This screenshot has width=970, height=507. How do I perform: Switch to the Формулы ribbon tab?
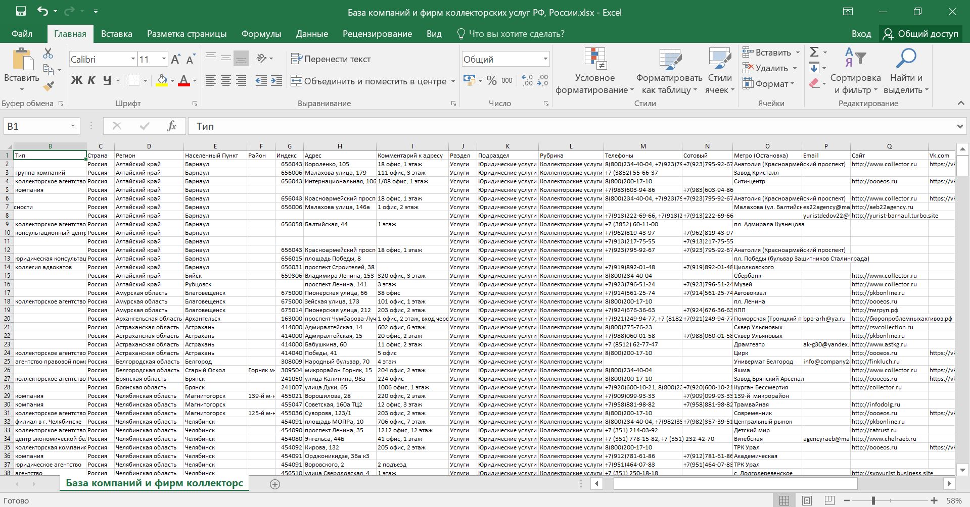[x=261, y=34]
